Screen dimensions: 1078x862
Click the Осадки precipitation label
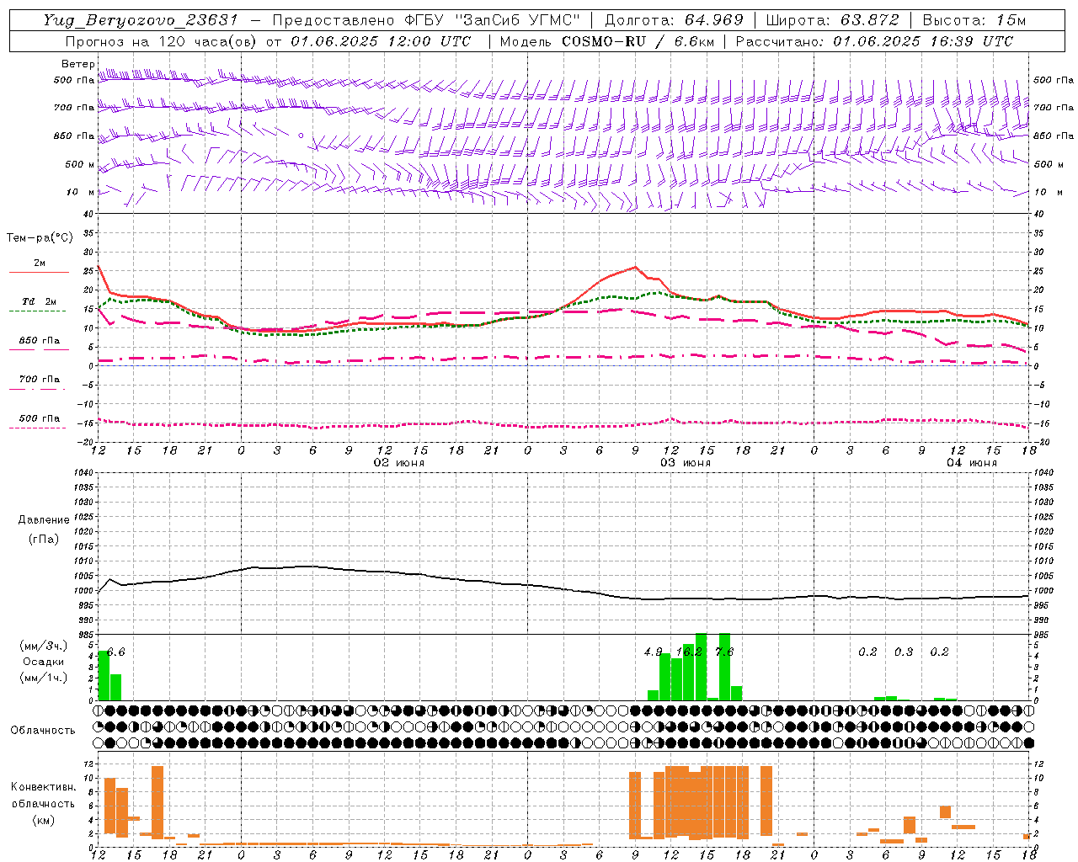tap(44, 662)
